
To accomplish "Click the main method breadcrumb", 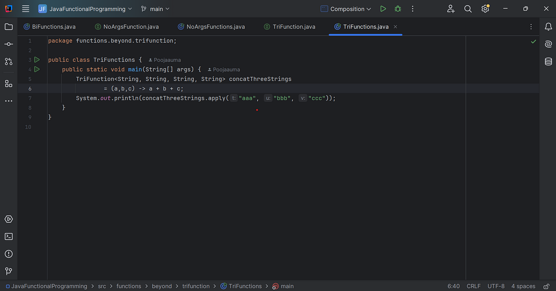I will pos(283,286).
